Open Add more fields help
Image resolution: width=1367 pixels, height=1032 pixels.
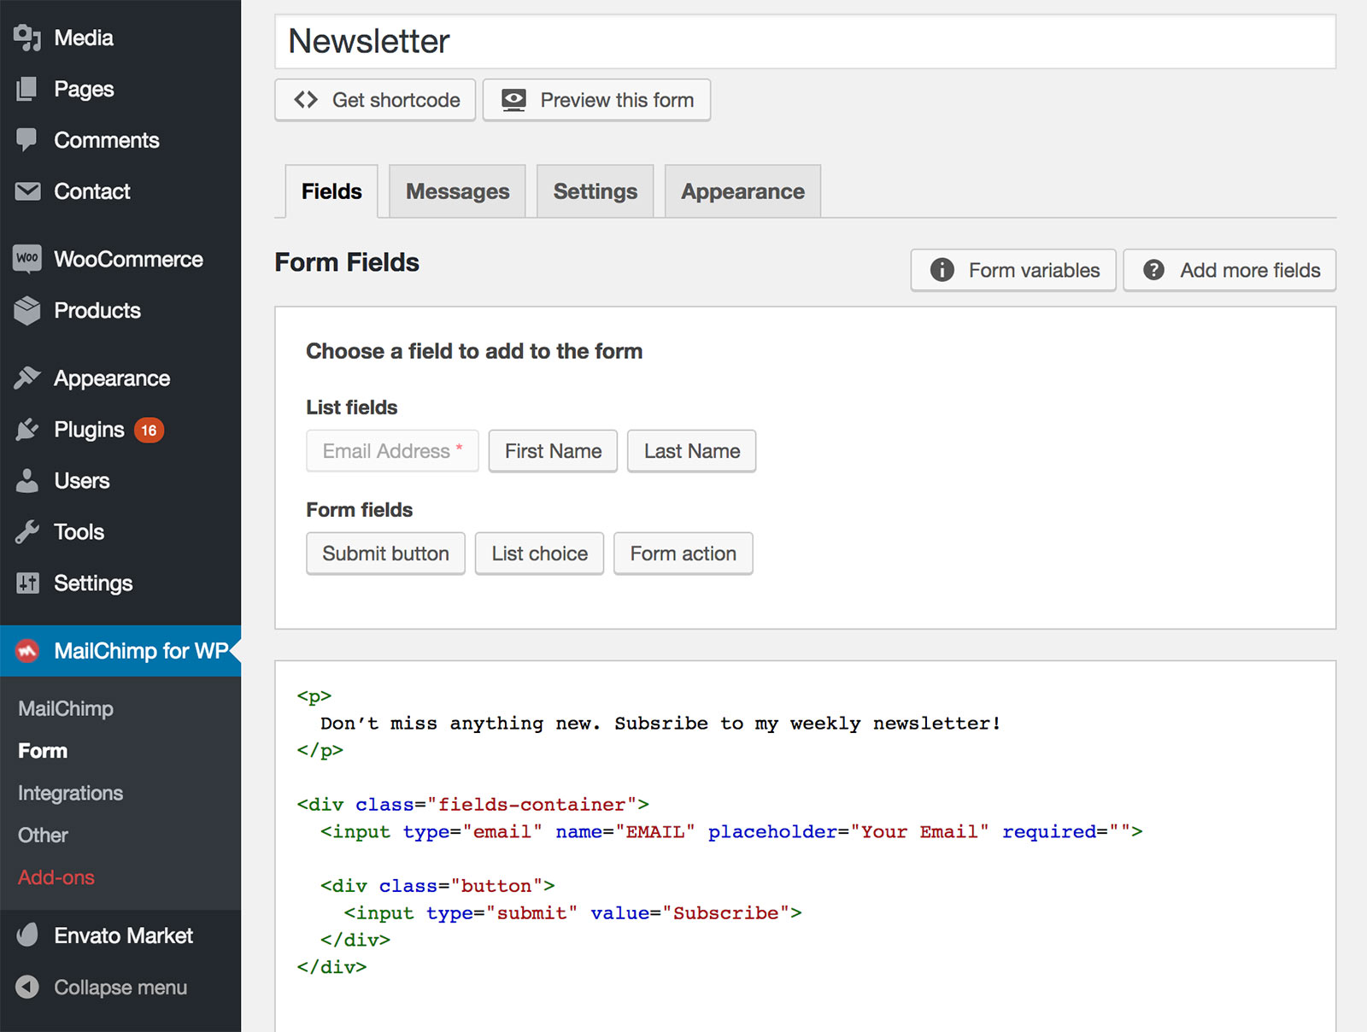(1229, 270)
